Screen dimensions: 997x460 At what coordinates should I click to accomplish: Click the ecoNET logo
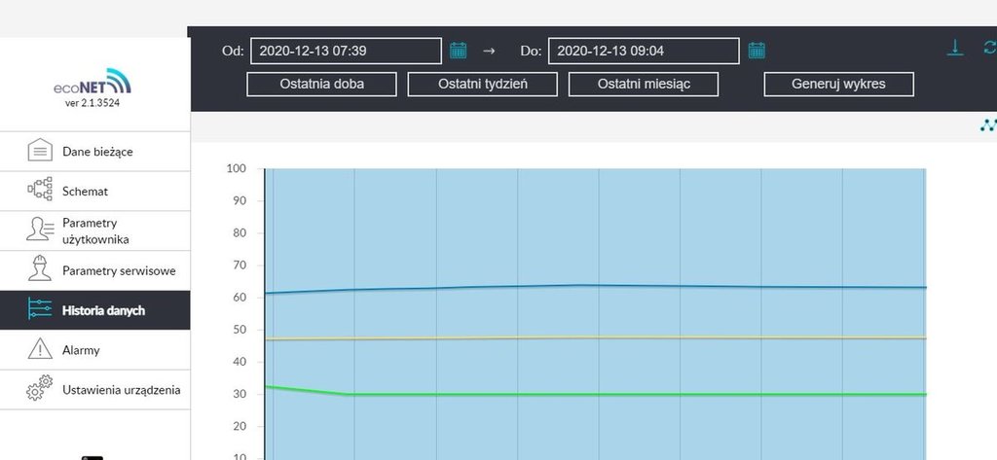92,85
